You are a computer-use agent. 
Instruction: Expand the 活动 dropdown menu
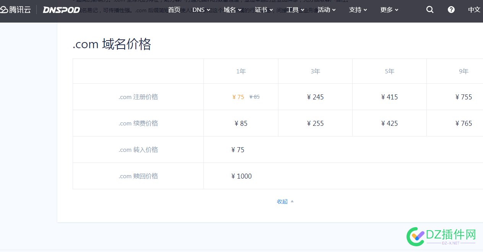pos(327,10)
